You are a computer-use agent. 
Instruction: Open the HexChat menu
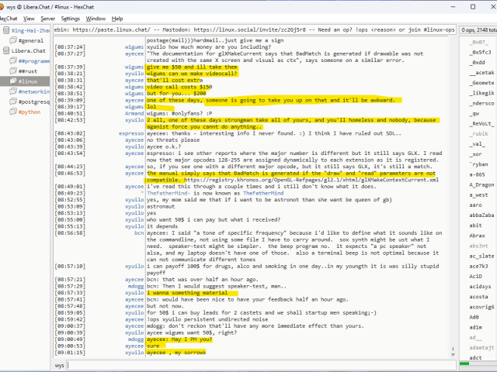click(x=8, y=18)
